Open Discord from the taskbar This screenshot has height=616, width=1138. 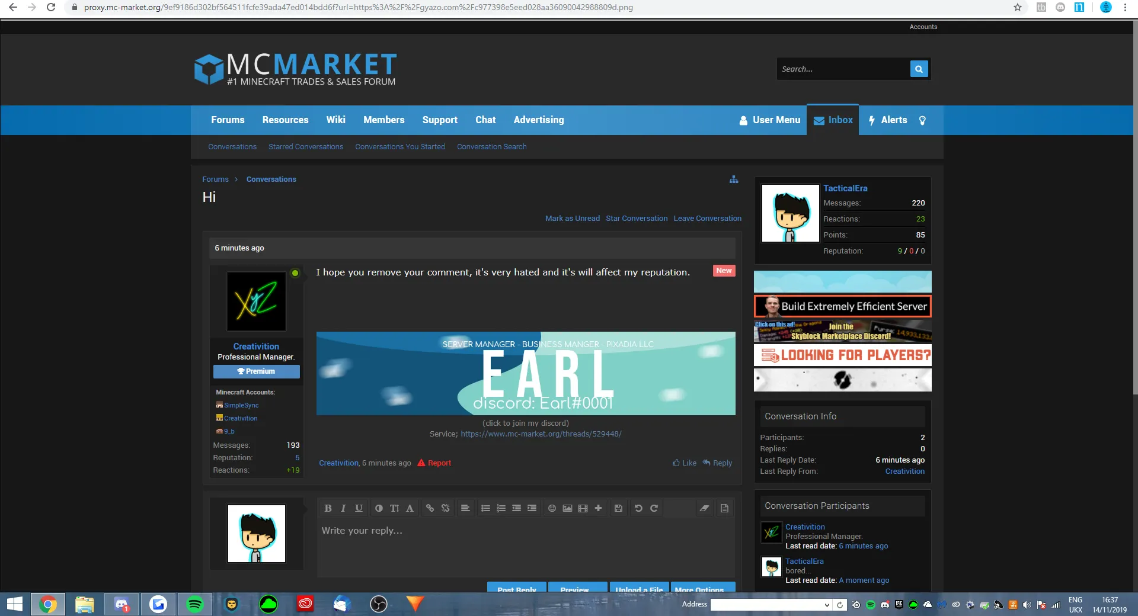click(x=122, y=604)
